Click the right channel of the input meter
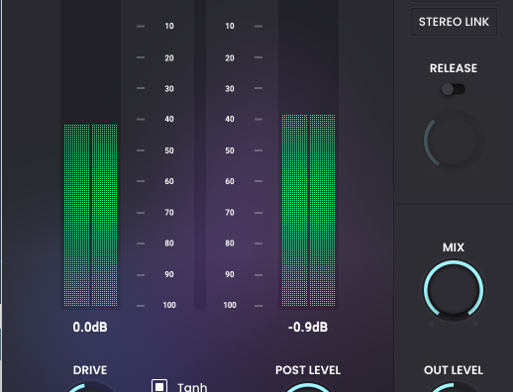The image size is (513, 392). (x=104, y=215)
